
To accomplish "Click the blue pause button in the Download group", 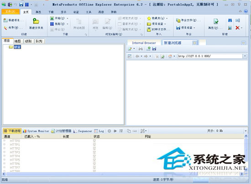I will (x=58, y=24).
